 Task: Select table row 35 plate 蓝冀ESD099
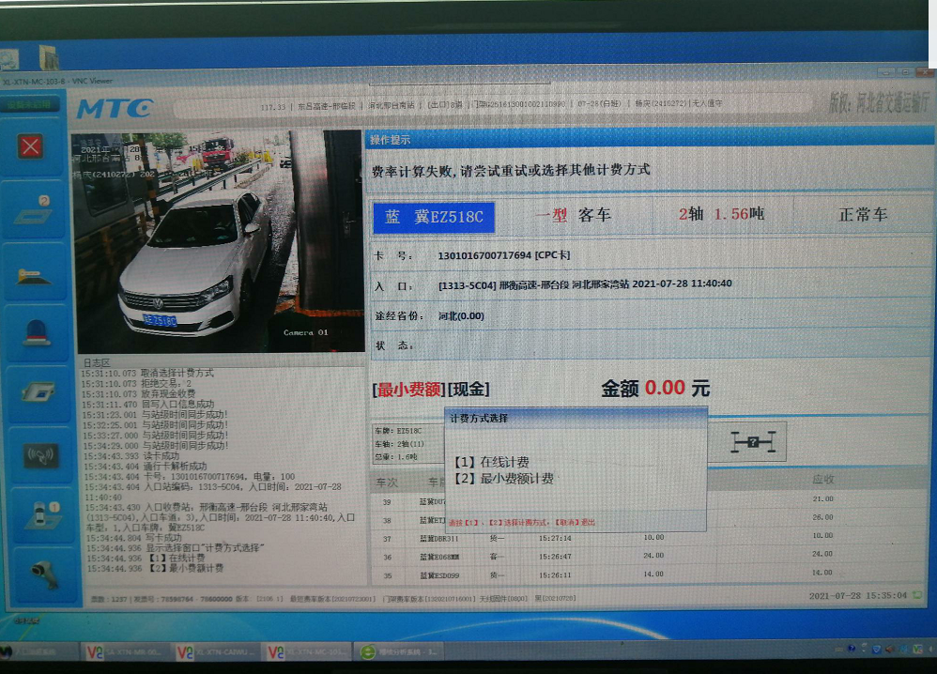click(x=439, y=576)
